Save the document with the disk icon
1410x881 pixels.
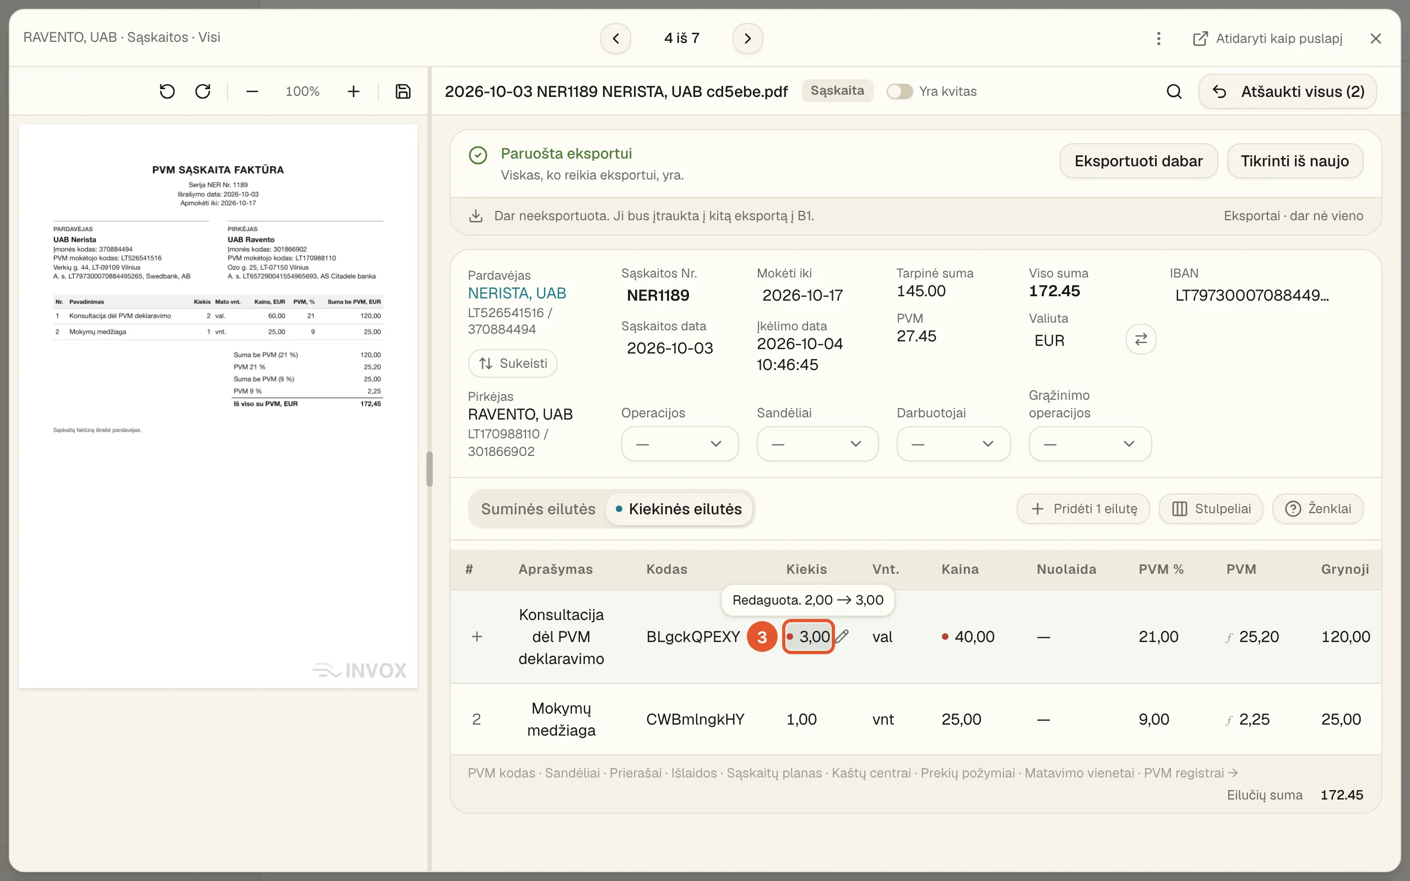point(403,91)
